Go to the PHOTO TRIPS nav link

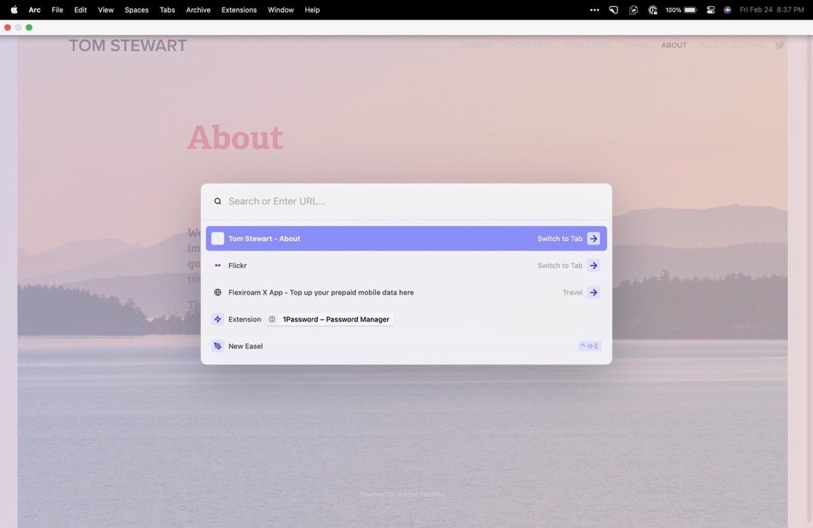[529, 45]
